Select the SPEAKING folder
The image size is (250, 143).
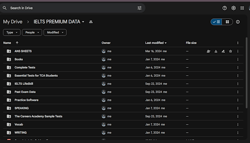click(x=22, y=108)
